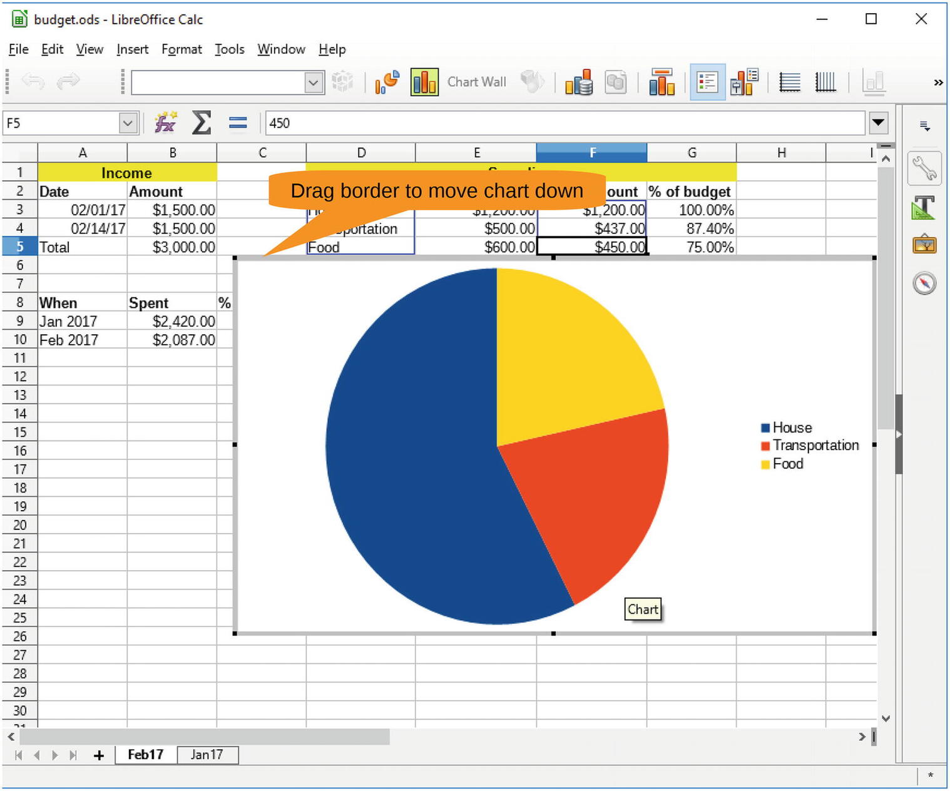950x791 pixels.
Task: Open the File menu
Action: [19, 49]
